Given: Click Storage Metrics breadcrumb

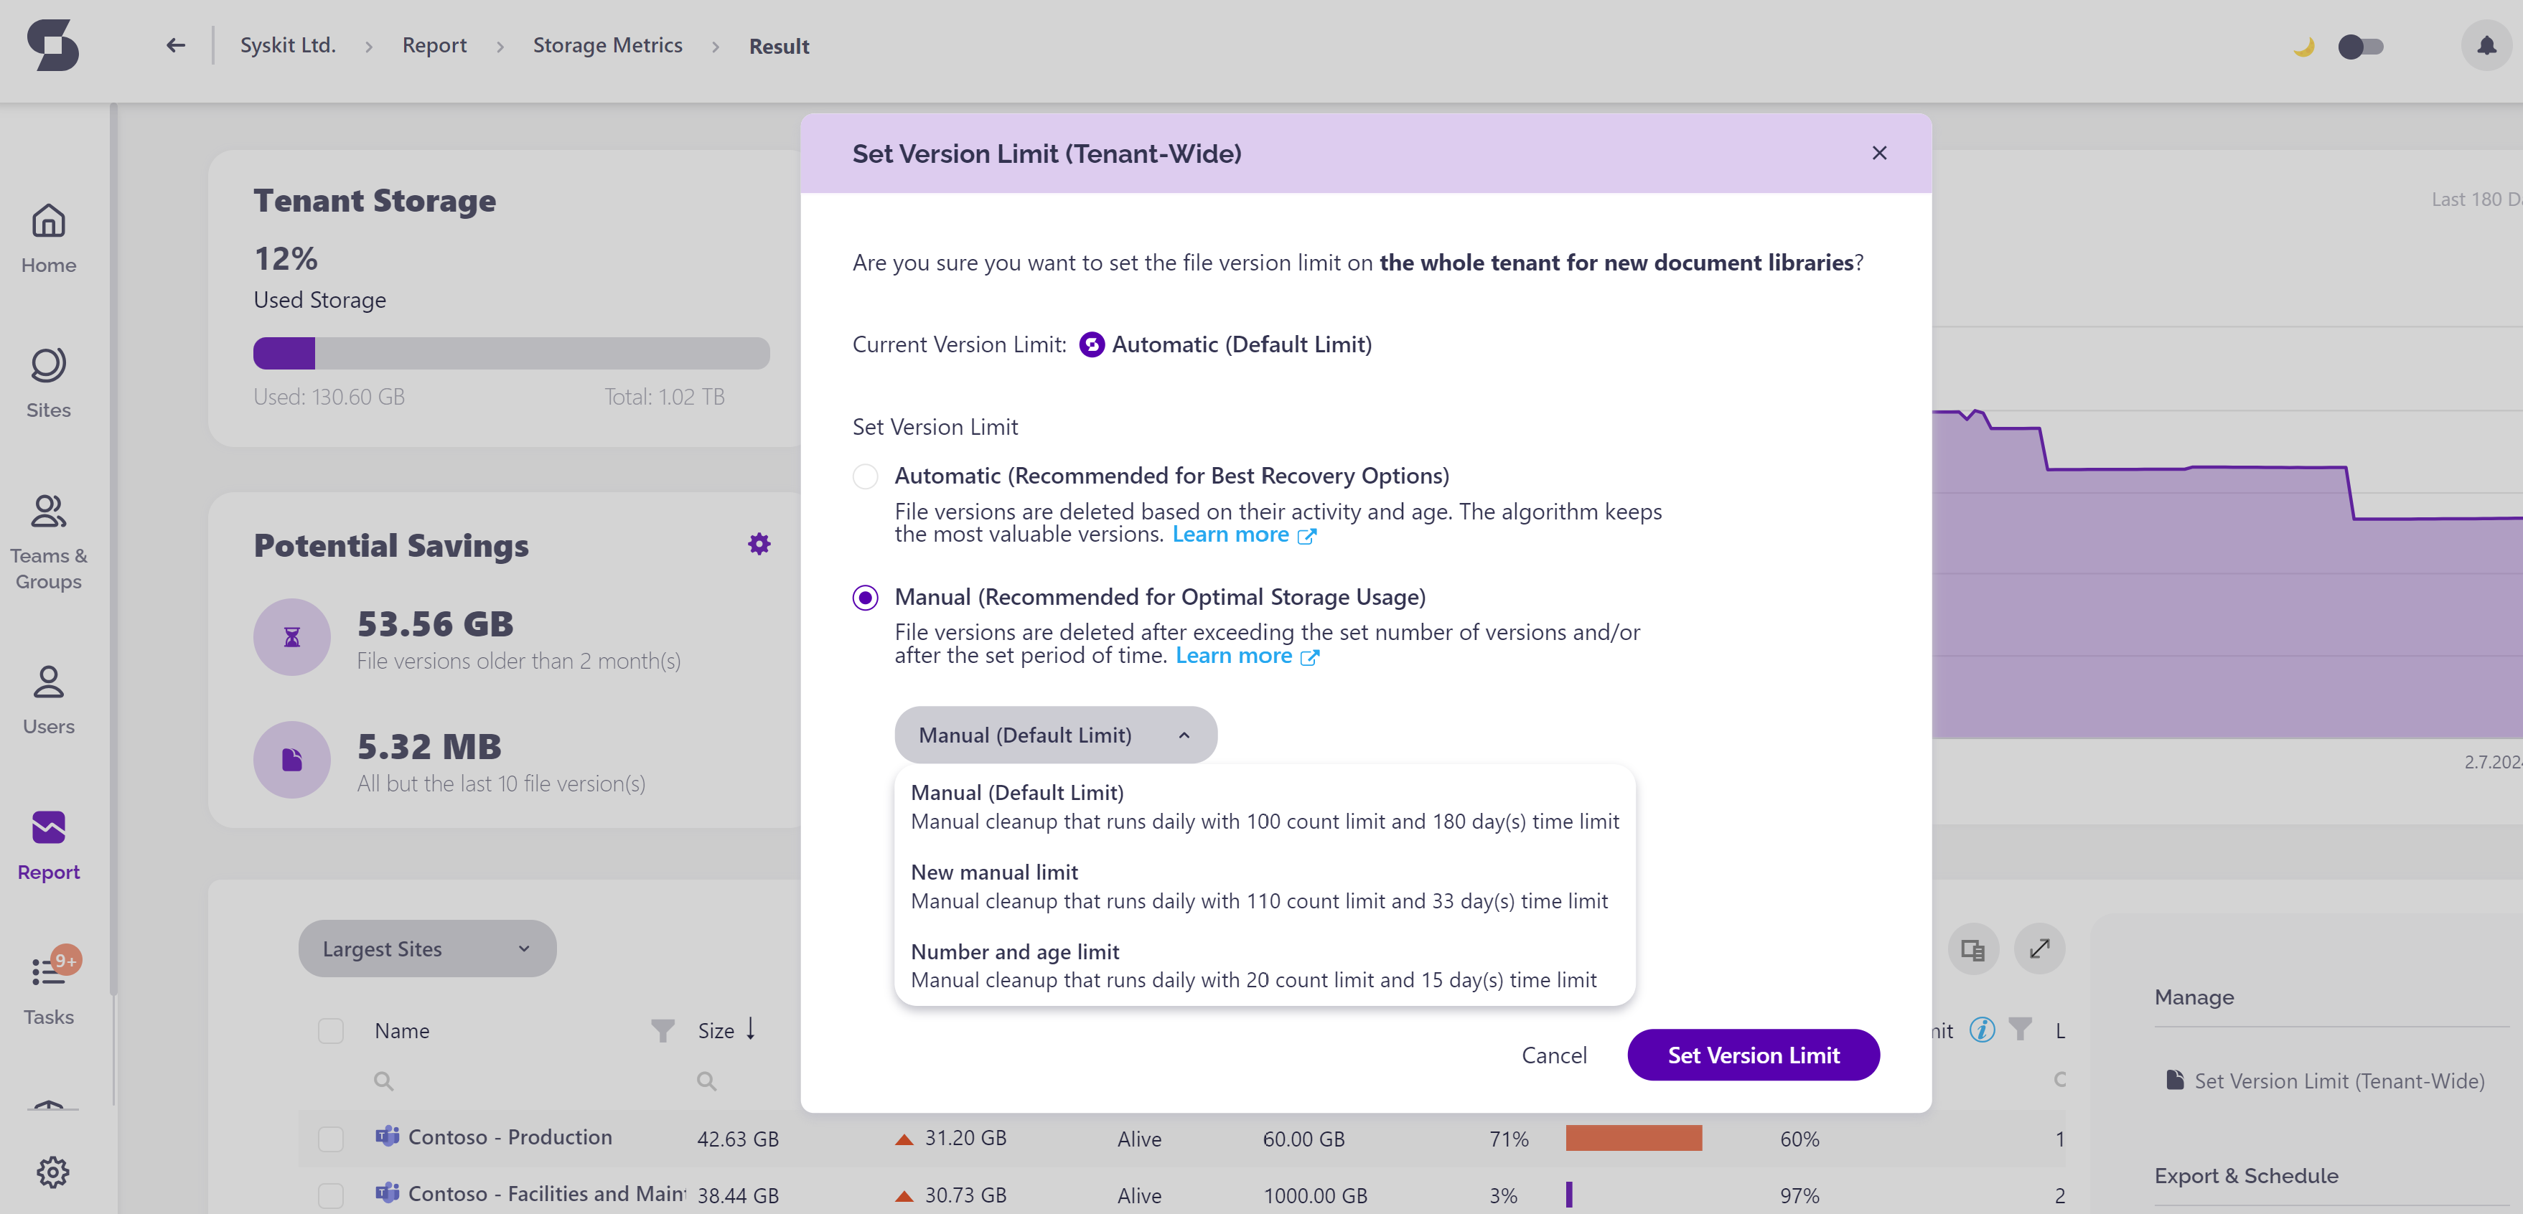Looking at the screenshot, I should point(607,45).
